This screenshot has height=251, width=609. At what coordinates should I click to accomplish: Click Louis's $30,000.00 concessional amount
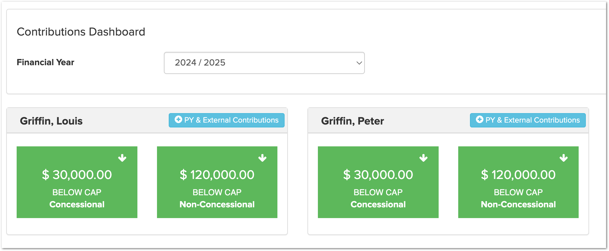77,175
